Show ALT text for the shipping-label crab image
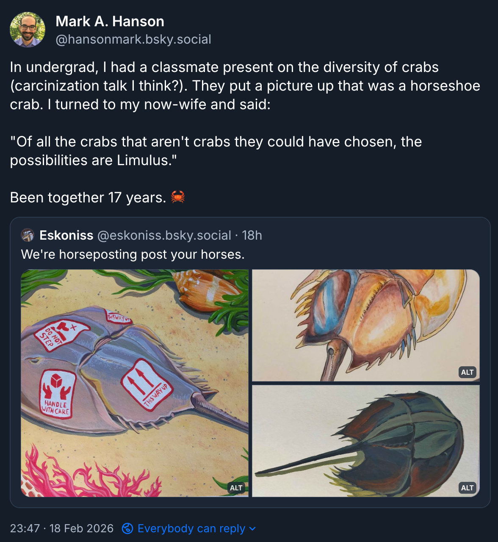 pyautogui.click(x=236, y=488)
